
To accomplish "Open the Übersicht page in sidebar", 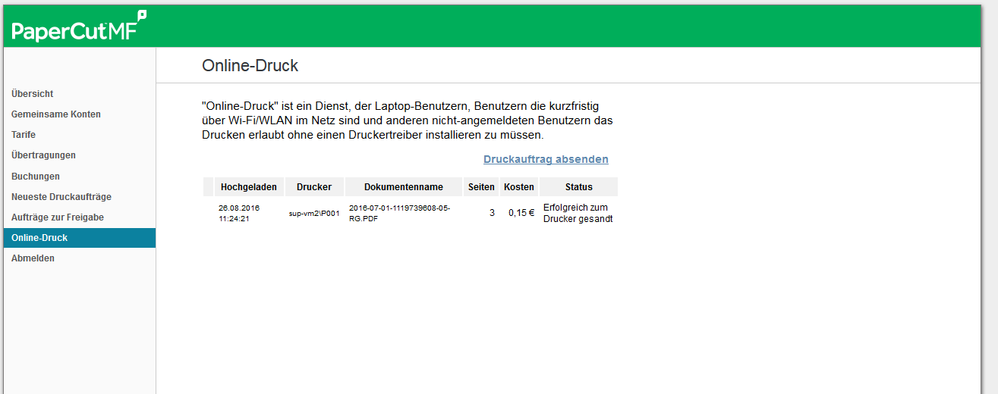I will [33, 94].
